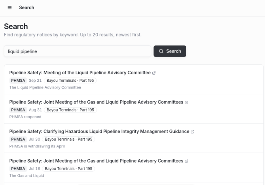Click the 'Jul 16' date text
Screen dimensions: 265x185
coord(34,169)
